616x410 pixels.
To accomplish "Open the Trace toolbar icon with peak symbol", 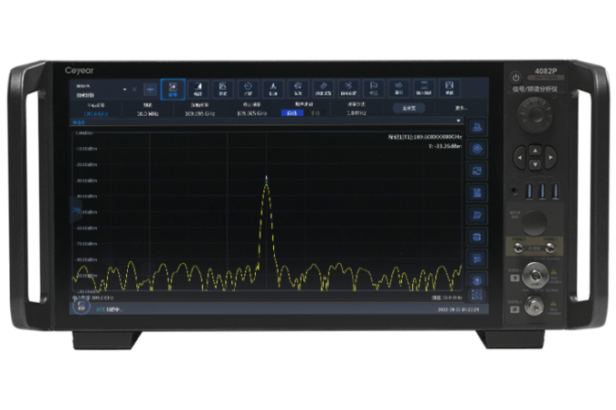I will pyautogui.click(x=273, y=89).
